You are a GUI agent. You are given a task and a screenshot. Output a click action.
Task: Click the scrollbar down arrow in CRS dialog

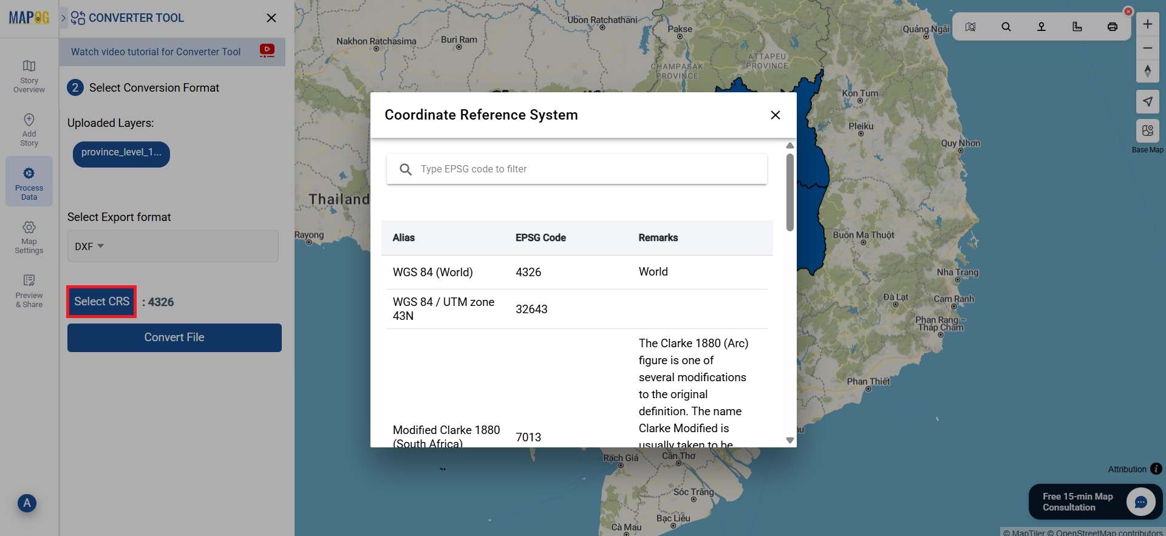pos(790,441)
